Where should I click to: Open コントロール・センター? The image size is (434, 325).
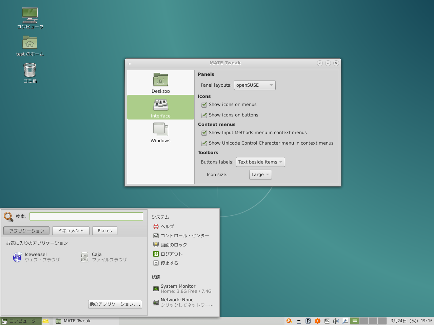pyautogui.click(x=181, y=236)
